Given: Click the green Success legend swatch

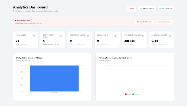Looking at the screenshot, I should pos(133,94).
